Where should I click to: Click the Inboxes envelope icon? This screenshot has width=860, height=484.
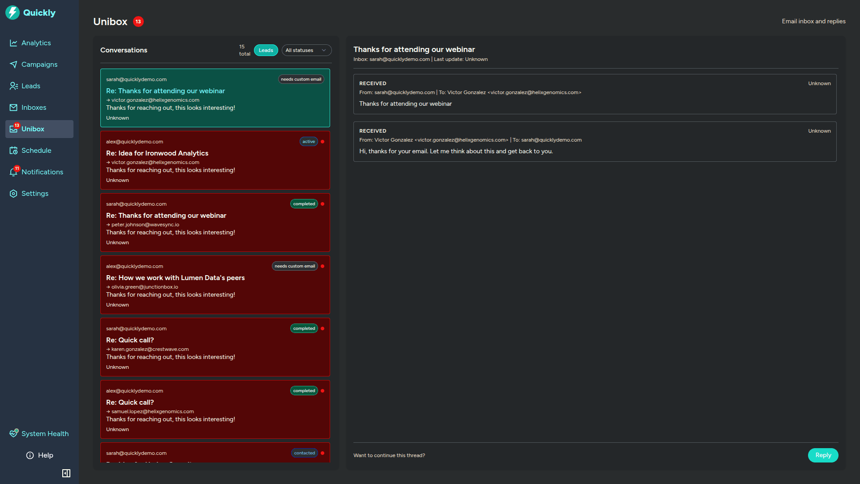point(13,108)
